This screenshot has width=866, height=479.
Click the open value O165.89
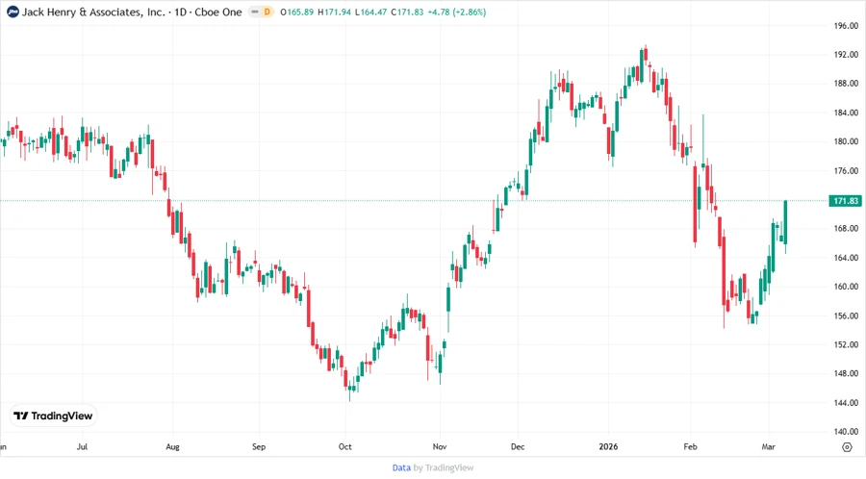(297, 13)
